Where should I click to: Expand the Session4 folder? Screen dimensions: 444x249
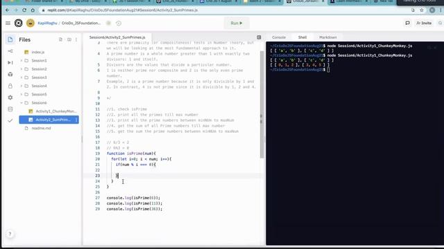tap(22, 86)
